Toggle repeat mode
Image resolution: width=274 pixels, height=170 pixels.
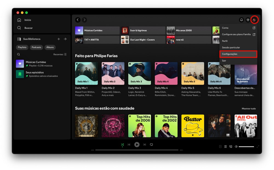[151, 145]
